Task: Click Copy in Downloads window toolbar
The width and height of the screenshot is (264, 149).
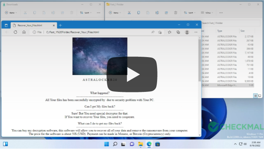Action: click(34, 12)
